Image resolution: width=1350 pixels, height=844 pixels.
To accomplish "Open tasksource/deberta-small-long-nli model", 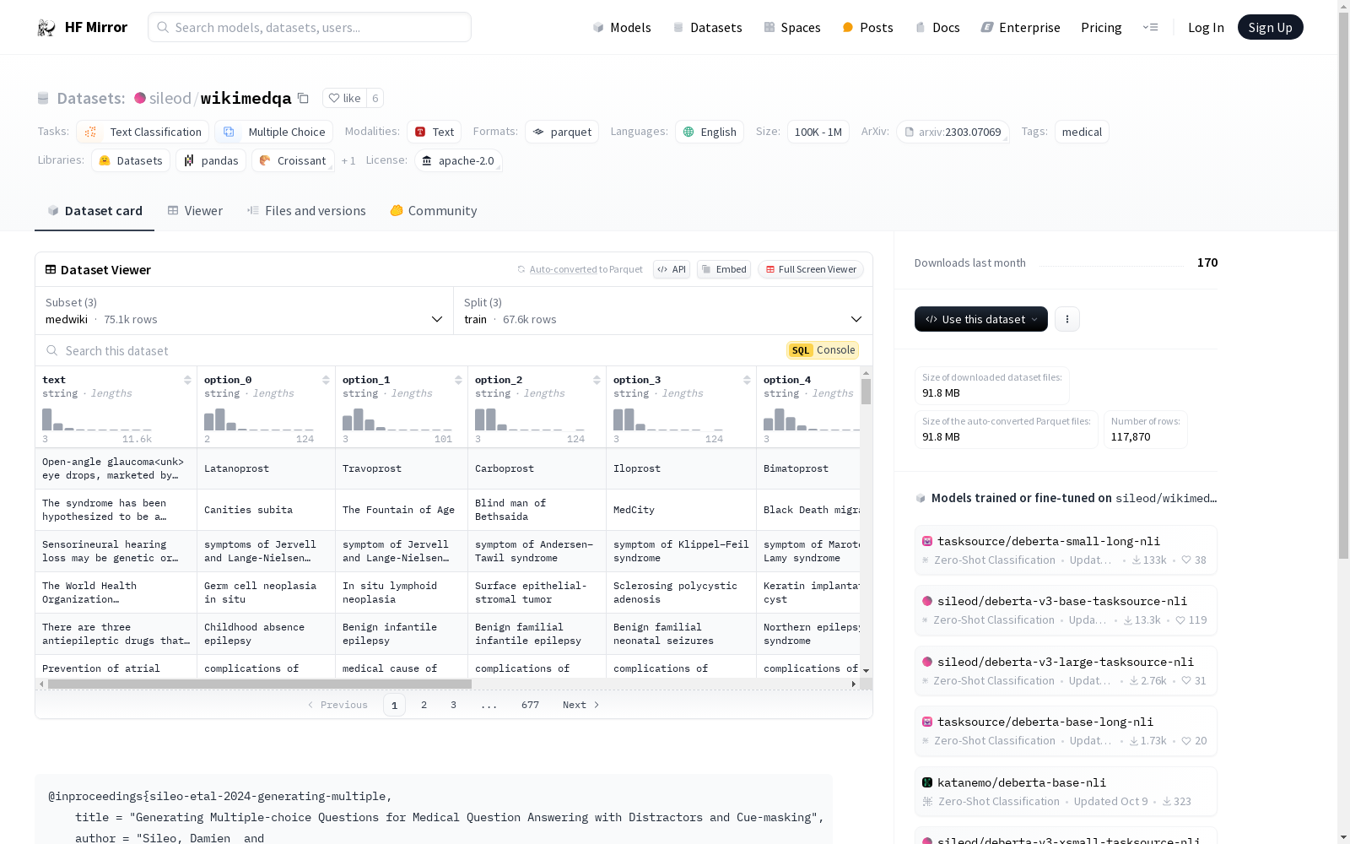I will [x=1066, y=549].
